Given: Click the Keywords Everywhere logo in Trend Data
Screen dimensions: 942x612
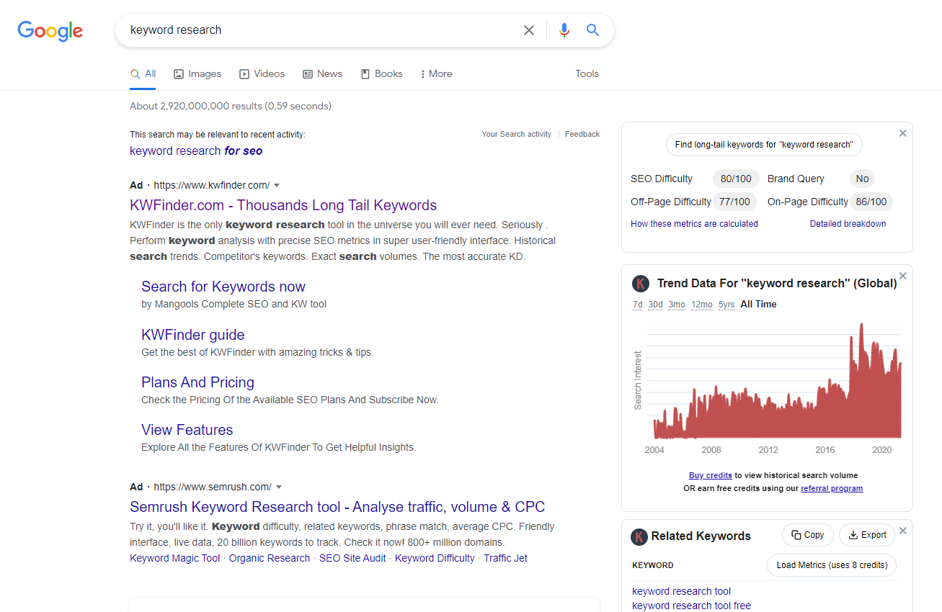Looking at the screenshot, I should click(x=641, y=284).
